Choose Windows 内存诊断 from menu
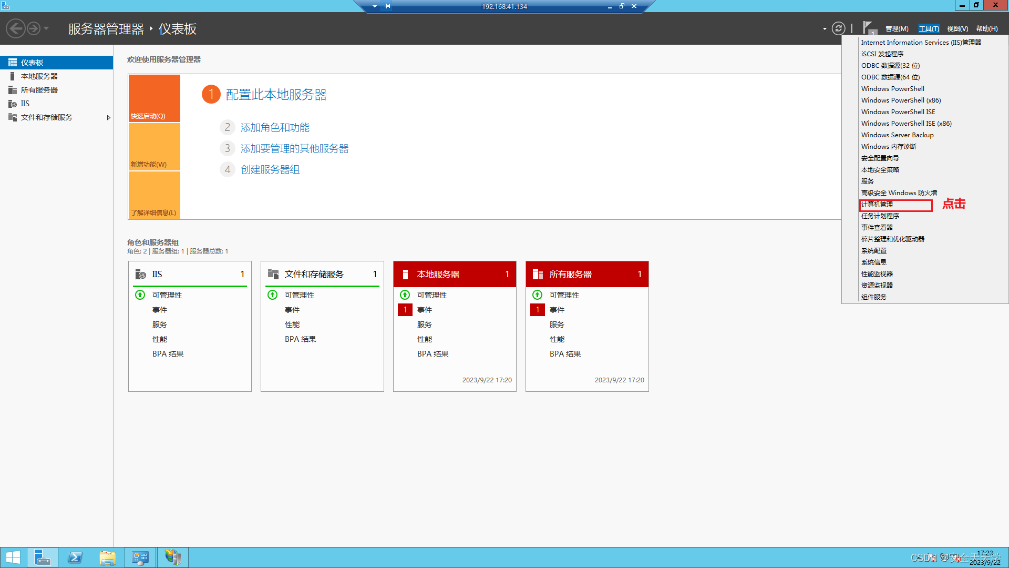This screenshot has height=568, width=1009. [x=889, y=147]
